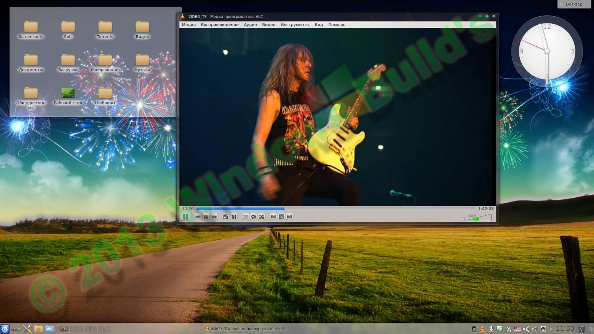Click the VLC cone title bar icon
Viewport: 594px width, 334px height.
click(182, 16)
